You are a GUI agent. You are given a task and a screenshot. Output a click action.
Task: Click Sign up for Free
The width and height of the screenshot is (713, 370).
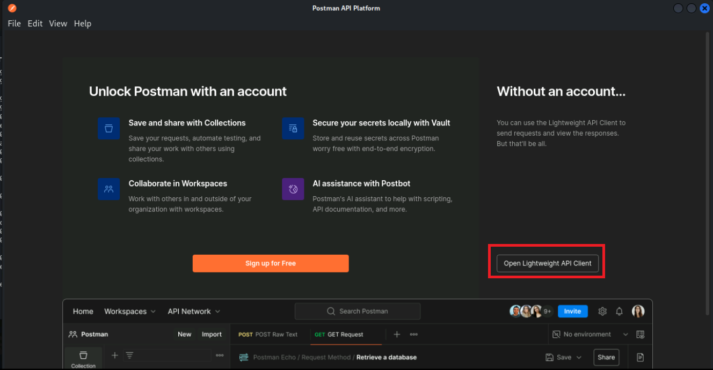[x=271, y=263]
